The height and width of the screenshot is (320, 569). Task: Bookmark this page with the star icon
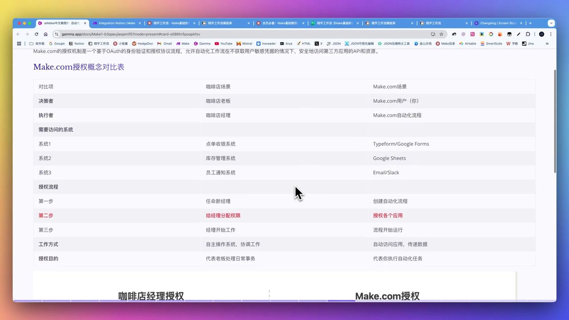(441, 34)
